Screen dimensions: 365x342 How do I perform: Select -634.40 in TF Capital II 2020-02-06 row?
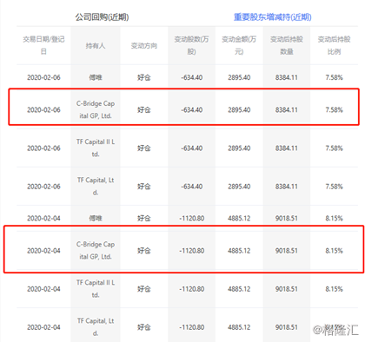point(191,148)
